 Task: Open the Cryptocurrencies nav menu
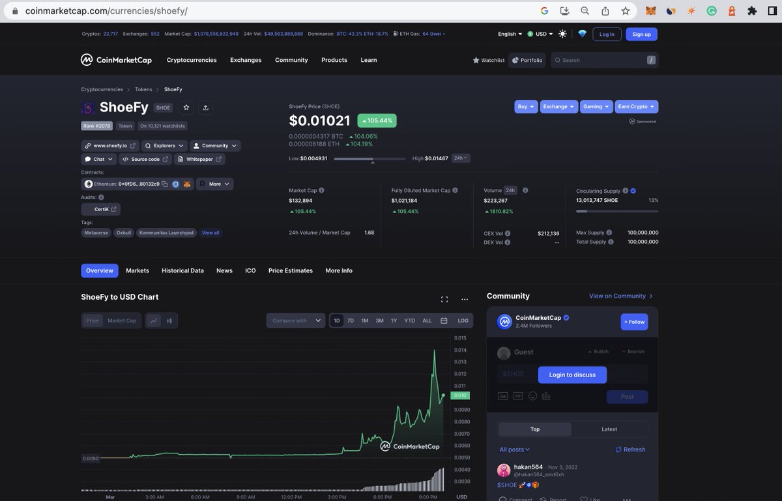pyautogui.click(x=192, y=60)
